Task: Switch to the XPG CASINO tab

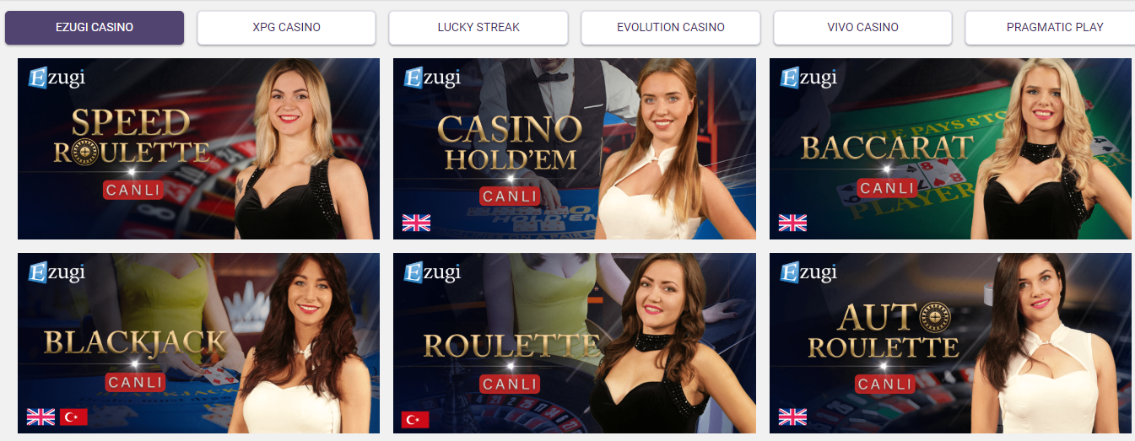Action: point(286,27)
